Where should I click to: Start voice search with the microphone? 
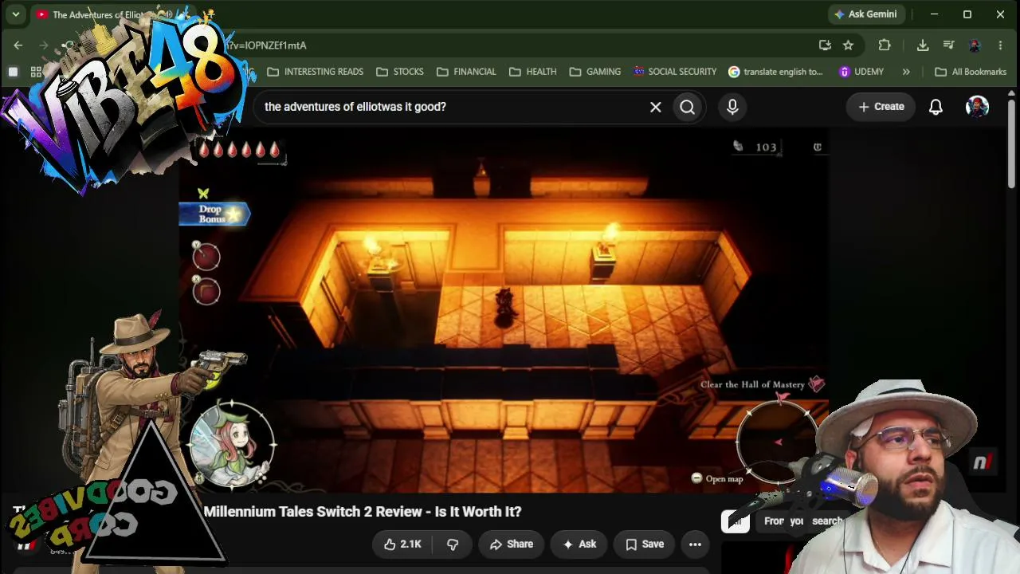[x=732, y=107]
